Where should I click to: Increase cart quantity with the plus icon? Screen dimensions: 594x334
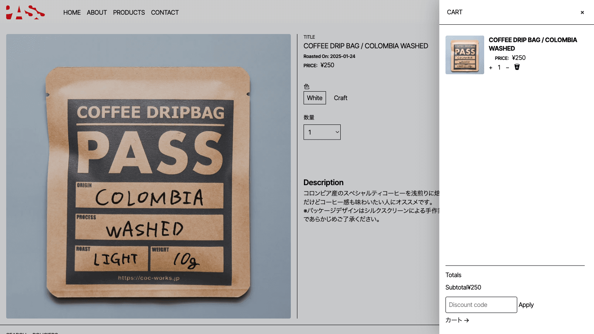pos(490,67)
